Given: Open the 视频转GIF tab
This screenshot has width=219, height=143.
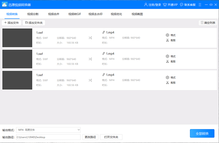Looking at the screenshot, I should 74,14.
